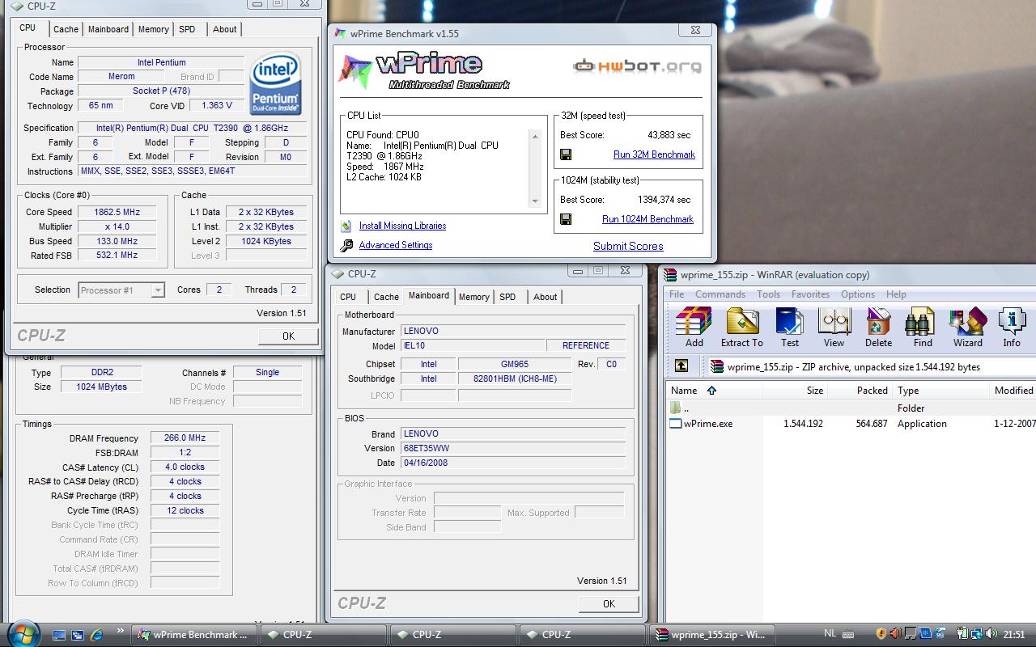Screen dimensions: 1036x647
Task: Click the power plug battery tray icon
Action: (x=962, y=634)
